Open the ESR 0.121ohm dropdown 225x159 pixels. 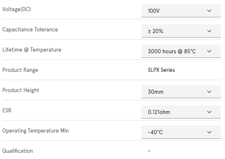tap(181, 112)
